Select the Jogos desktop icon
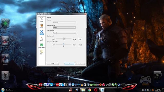 click(x=5, y=77)
